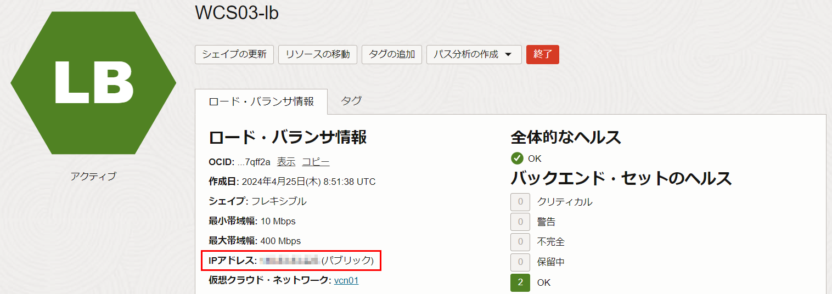Click the クリティカル label text
The width and height of the screenshot is (832, 294).
click(x=565, y=202)
